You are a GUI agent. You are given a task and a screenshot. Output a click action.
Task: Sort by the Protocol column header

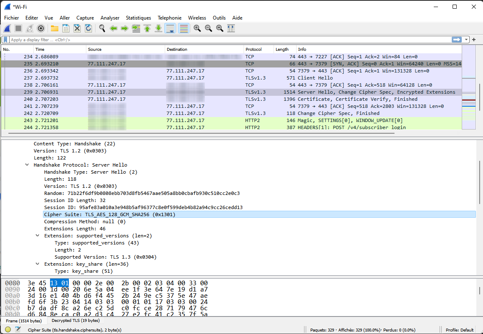(259, 49)
